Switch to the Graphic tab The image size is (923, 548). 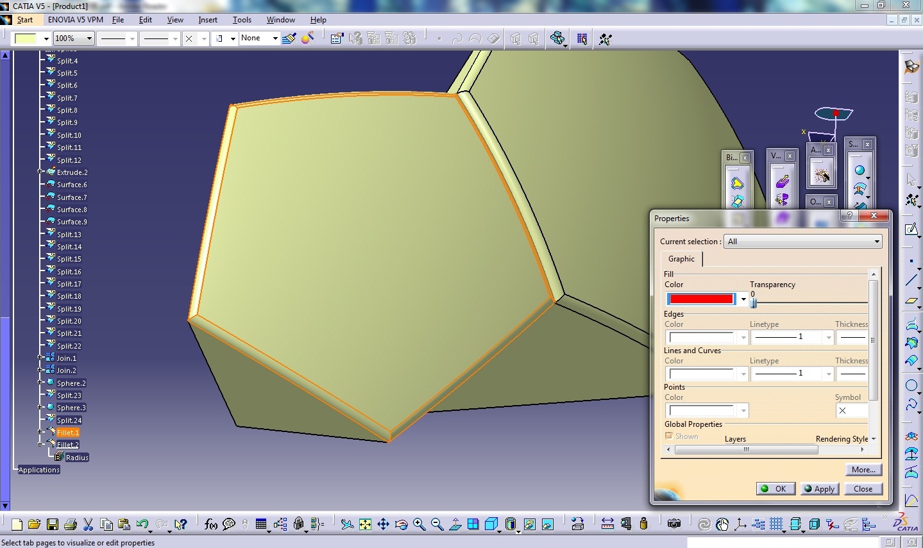point(681,259)
